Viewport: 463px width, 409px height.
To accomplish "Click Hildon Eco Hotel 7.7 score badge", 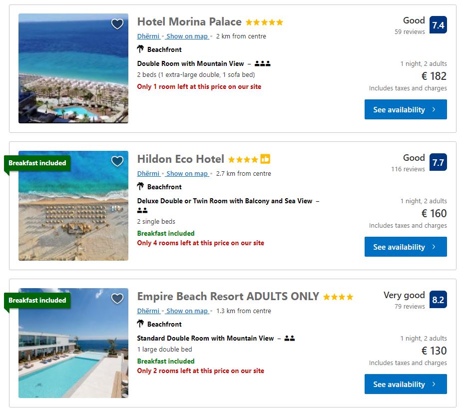I will pos(438,162).
